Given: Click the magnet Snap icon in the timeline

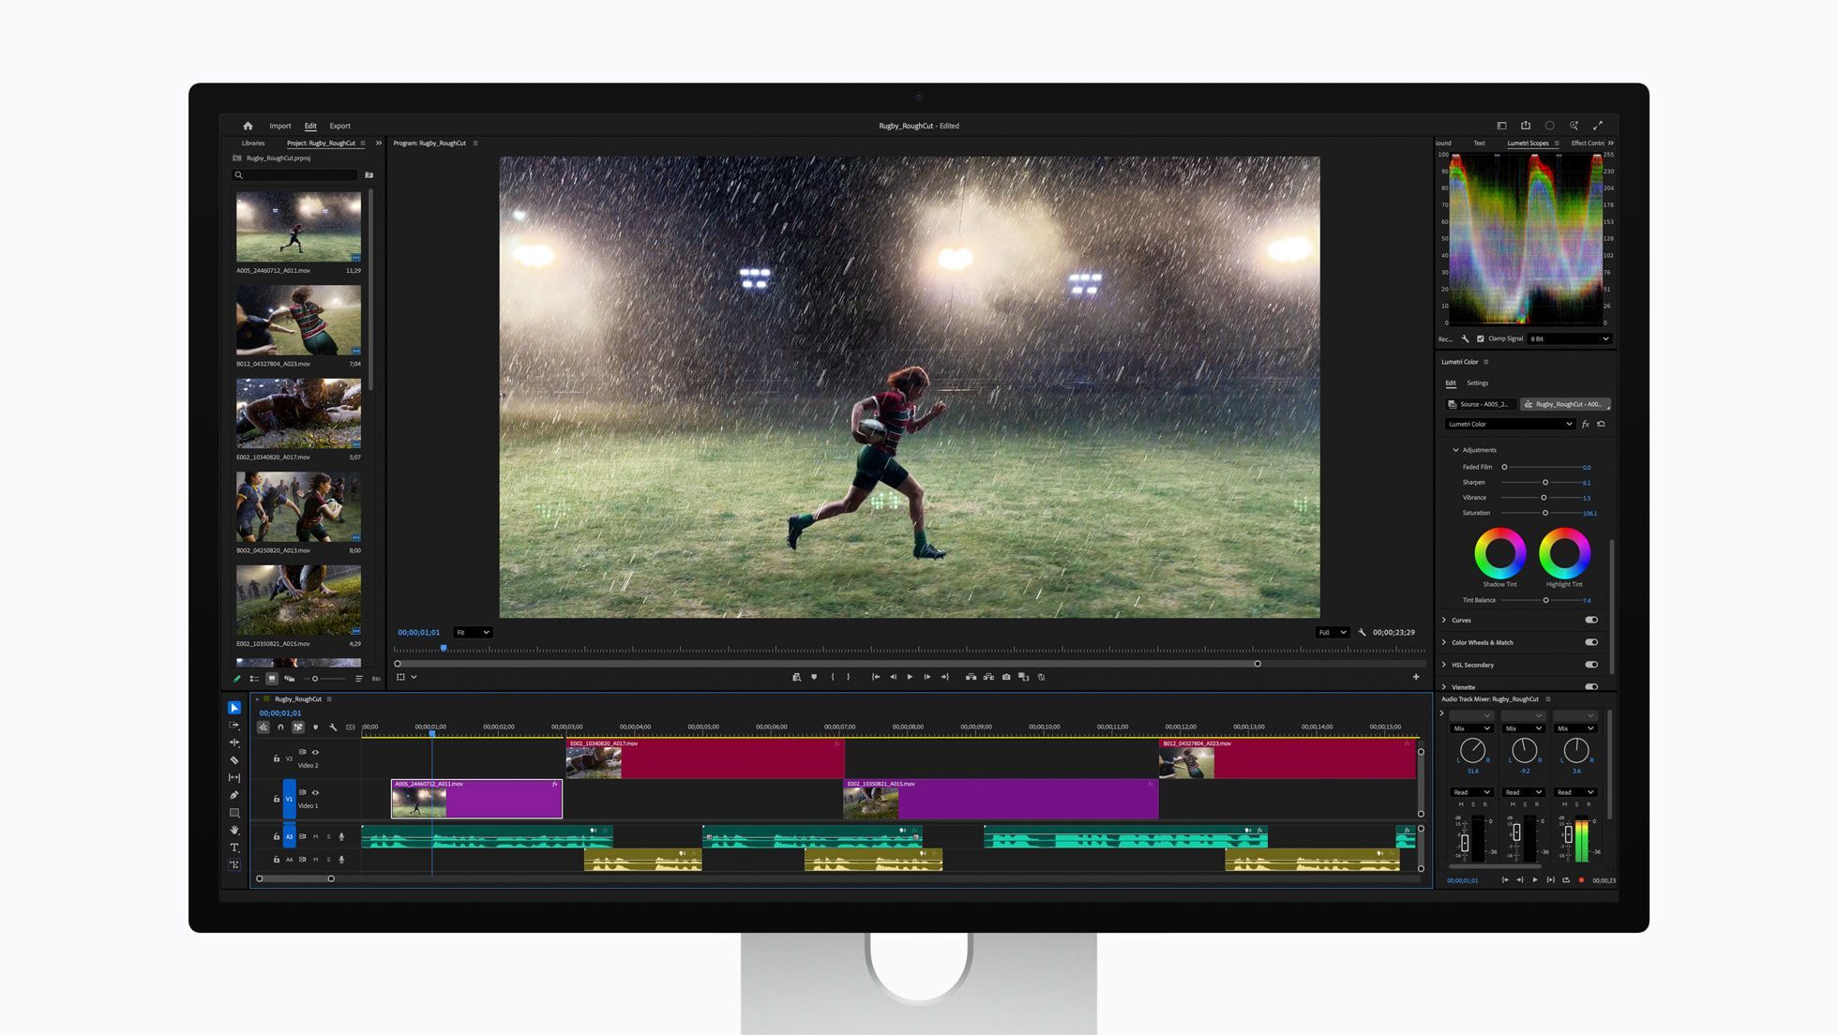Looking at the screenshot, I should [280, 727].
